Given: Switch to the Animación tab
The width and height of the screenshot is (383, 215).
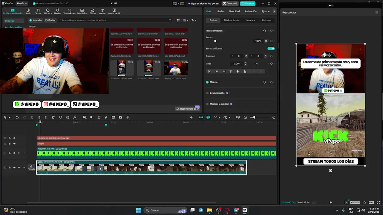Looking at the screenshot, I should [x=251, y=11].
